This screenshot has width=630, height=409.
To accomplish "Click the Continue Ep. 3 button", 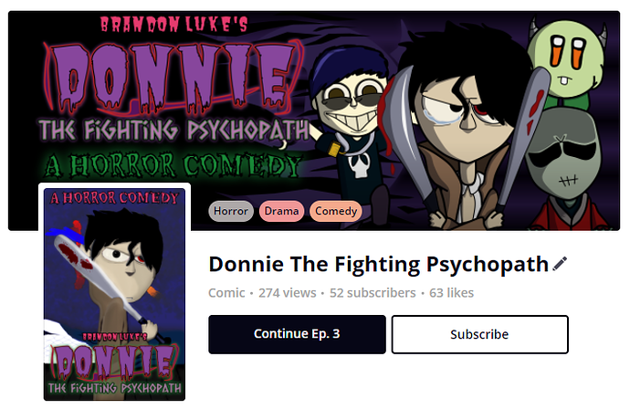I will (x=297, y=334).
